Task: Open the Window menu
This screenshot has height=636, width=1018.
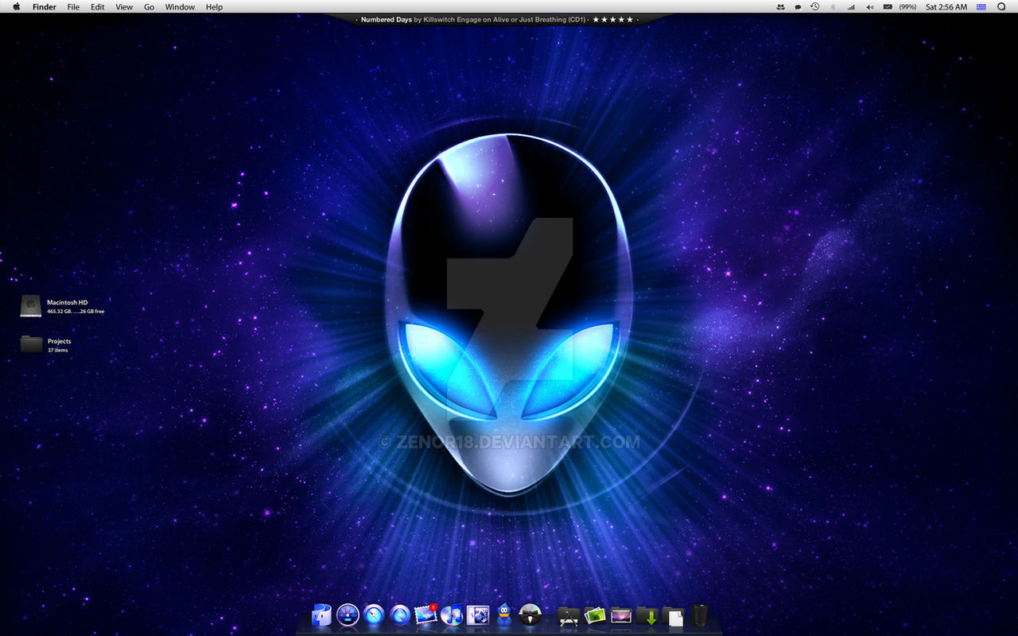Action: 180,7
